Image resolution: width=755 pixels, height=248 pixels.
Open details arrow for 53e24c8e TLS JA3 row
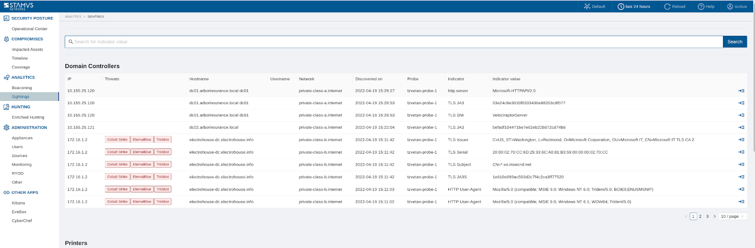[x=741, y=103]
